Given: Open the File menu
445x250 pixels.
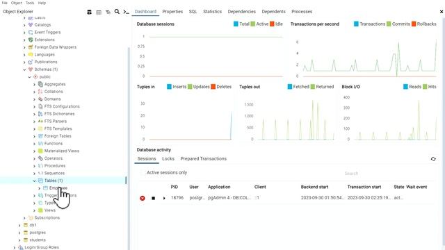Looking at the screenshot, I should pyautogui.click(x=5, y=3).
